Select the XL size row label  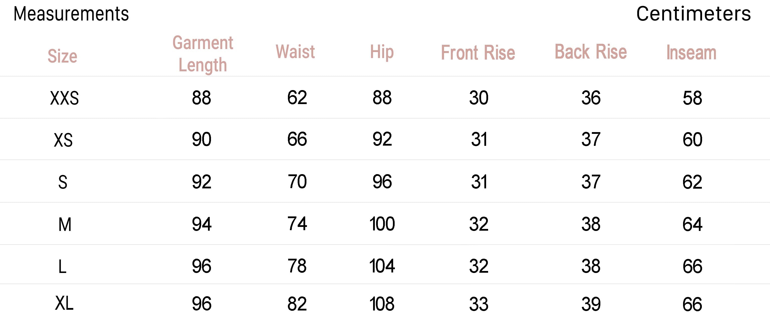tap(64, 303)
